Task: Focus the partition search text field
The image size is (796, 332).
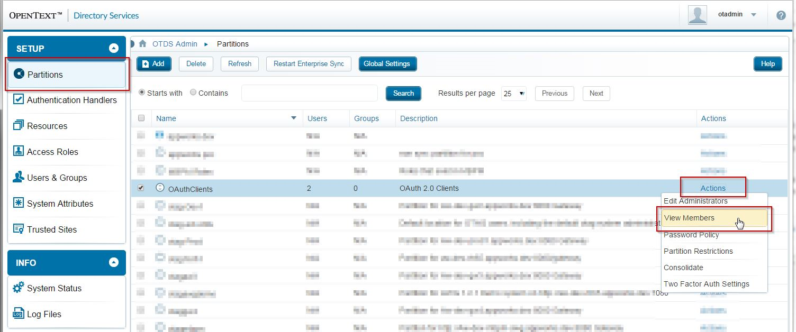Action: coord(310,93)
